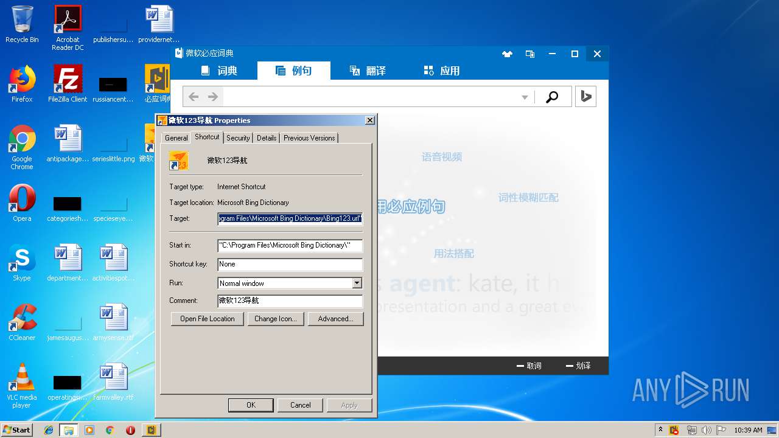This screenshot has height=438, width=779.
Task: Confirm Properties with OK button
Action: tap(251, 405)
